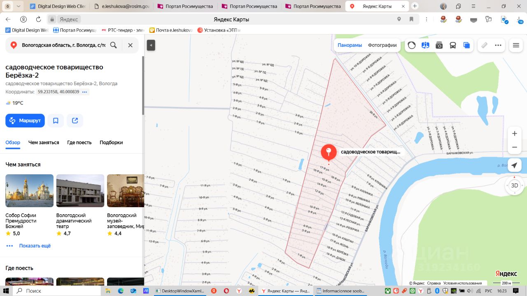Viewport: 527px width, 296px height.
Task: Toggle the photos layer camera icon
Action: [x=439, y=45]
